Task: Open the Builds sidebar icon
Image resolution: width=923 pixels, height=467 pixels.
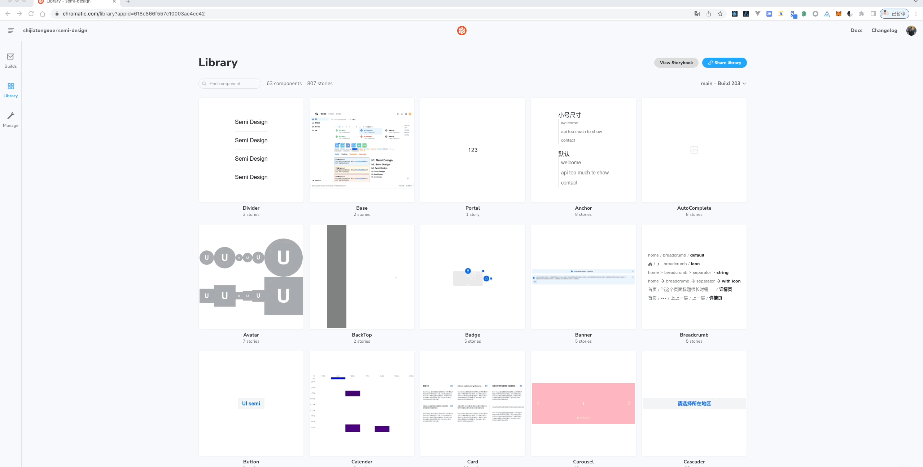Action: click(x=10, y=60)
